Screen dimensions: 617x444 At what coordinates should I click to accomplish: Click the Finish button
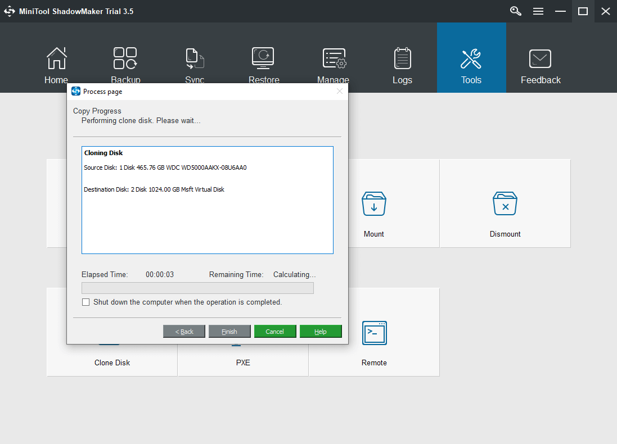pyautogui.click(x=229, y=332)
